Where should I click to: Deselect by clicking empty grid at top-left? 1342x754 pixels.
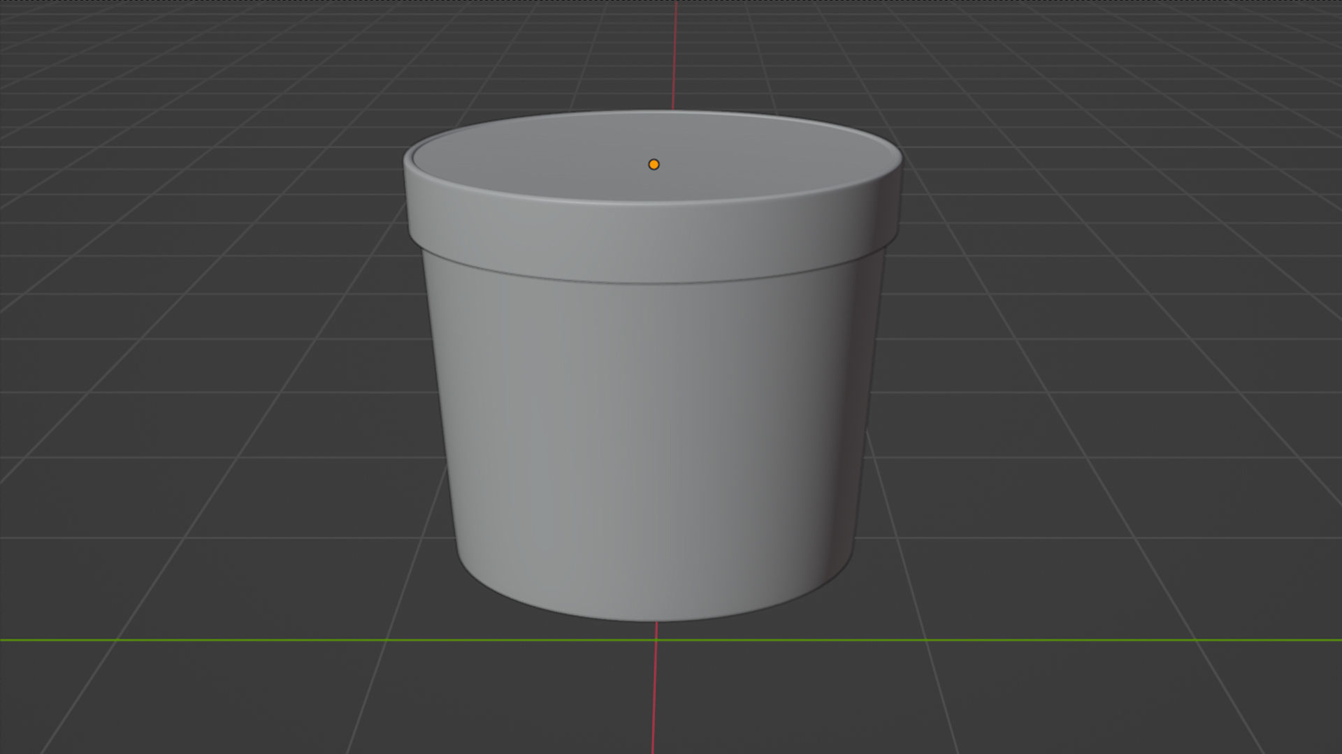coord(140,84)
